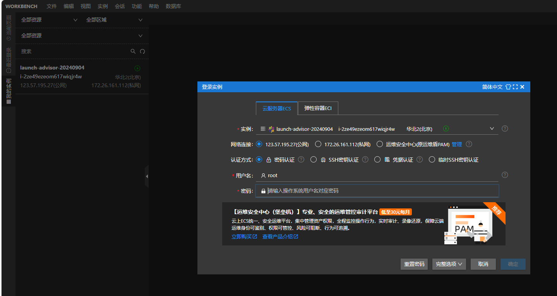The image size is (557, 296).
Task: Open the 数据库 menu
Action: pos(173,6)
